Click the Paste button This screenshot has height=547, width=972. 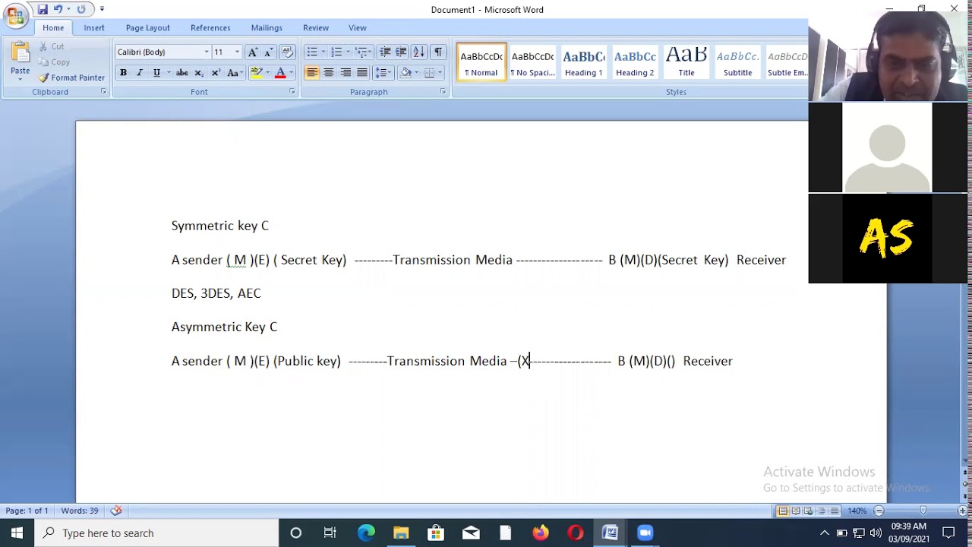(20, 61)
